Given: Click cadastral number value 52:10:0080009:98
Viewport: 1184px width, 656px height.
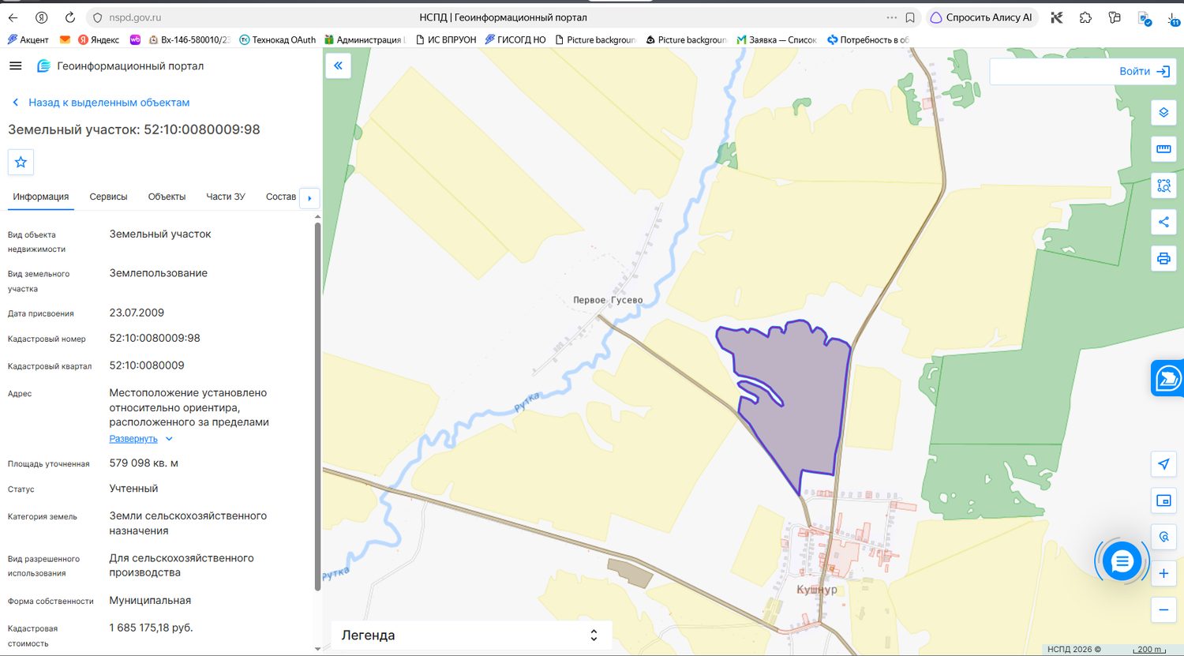Looking at the screenshot, I should [x=155, y=338].
